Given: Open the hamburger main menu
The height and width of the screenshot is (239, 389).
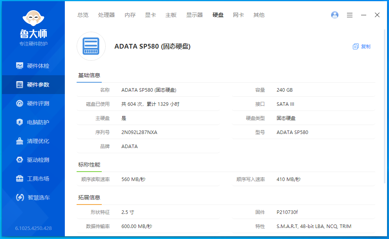Looking at the screenshot, I should point(350,15).
